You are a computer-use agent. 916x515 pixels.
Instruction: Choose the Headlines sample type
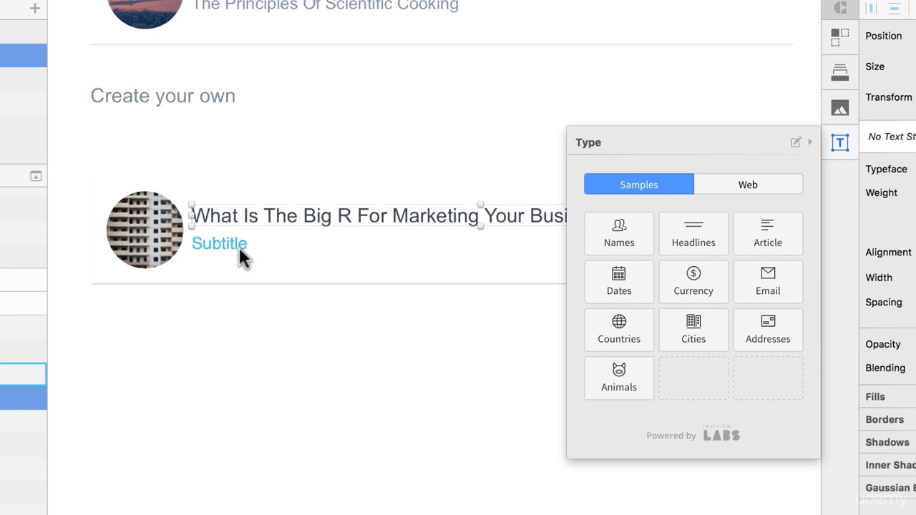693,233
